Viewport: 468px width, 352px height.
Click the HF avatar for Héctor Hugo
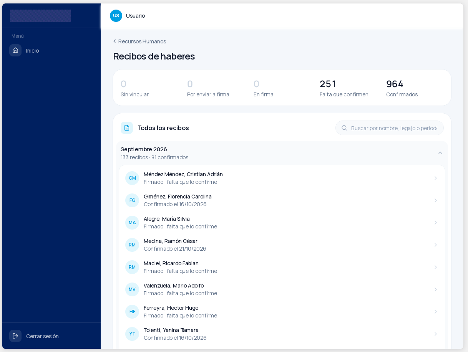[x=132, y=312]
